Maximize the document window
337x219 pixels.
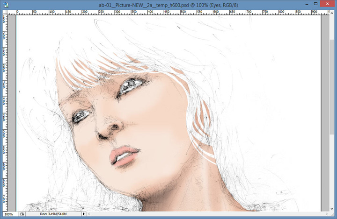click(x=315, y=4)
